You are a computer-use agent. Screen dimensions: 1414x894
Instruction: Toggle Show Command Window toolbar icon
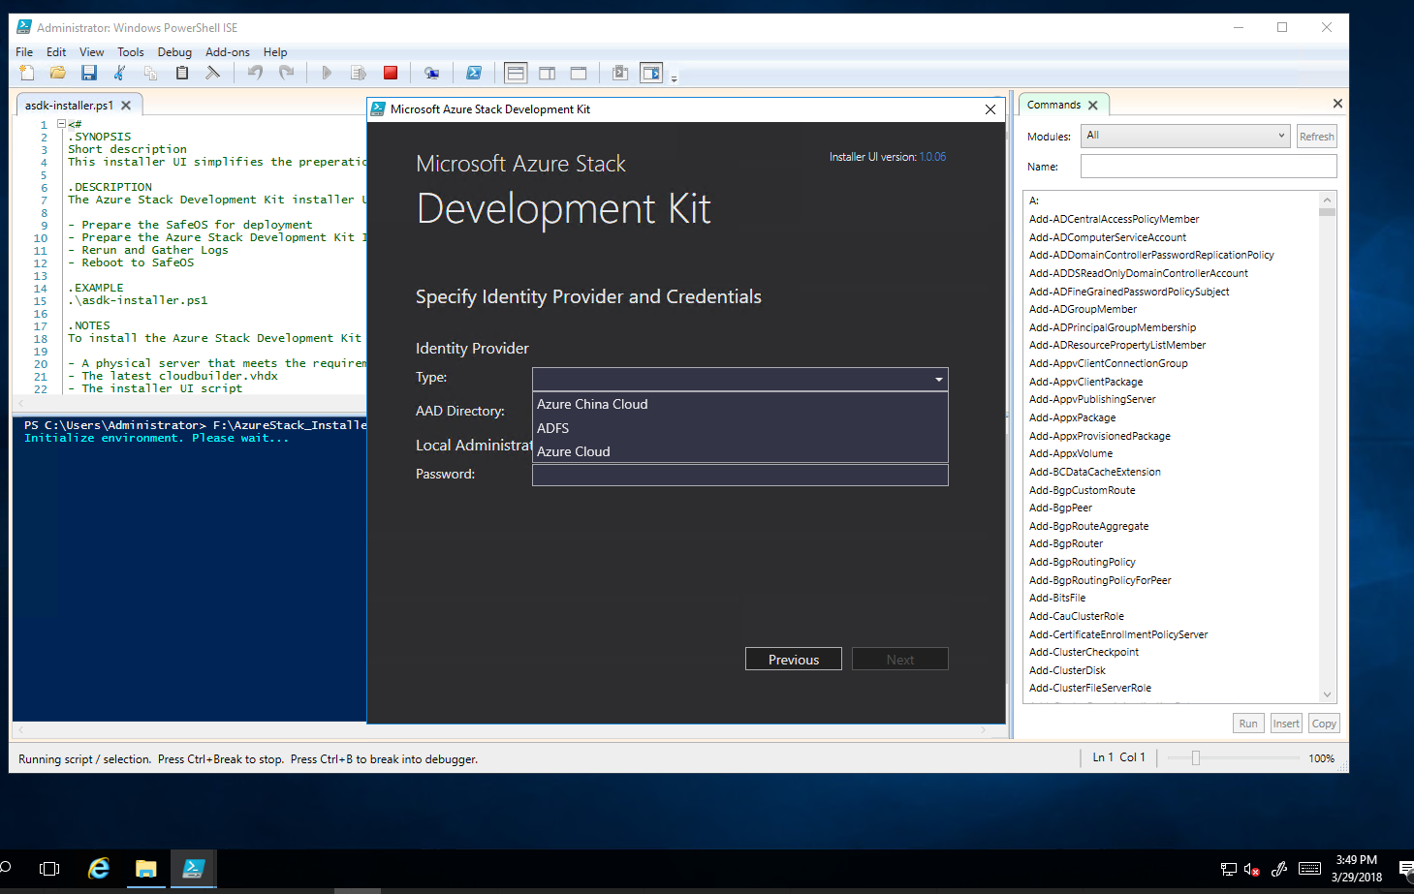[x=620, y=73]
